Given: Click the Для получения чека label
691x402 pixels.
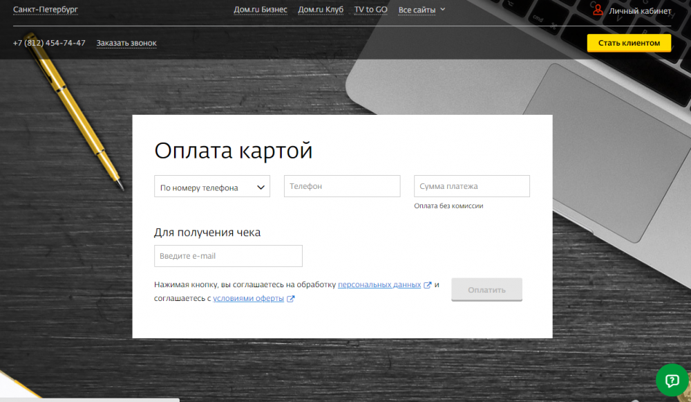Looking at the screenshot, I should coord(207,232).
